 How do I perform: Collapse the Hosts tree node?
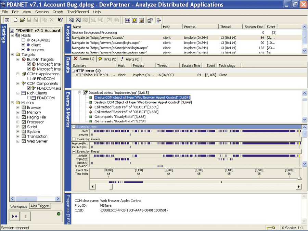tap(12, 35)
